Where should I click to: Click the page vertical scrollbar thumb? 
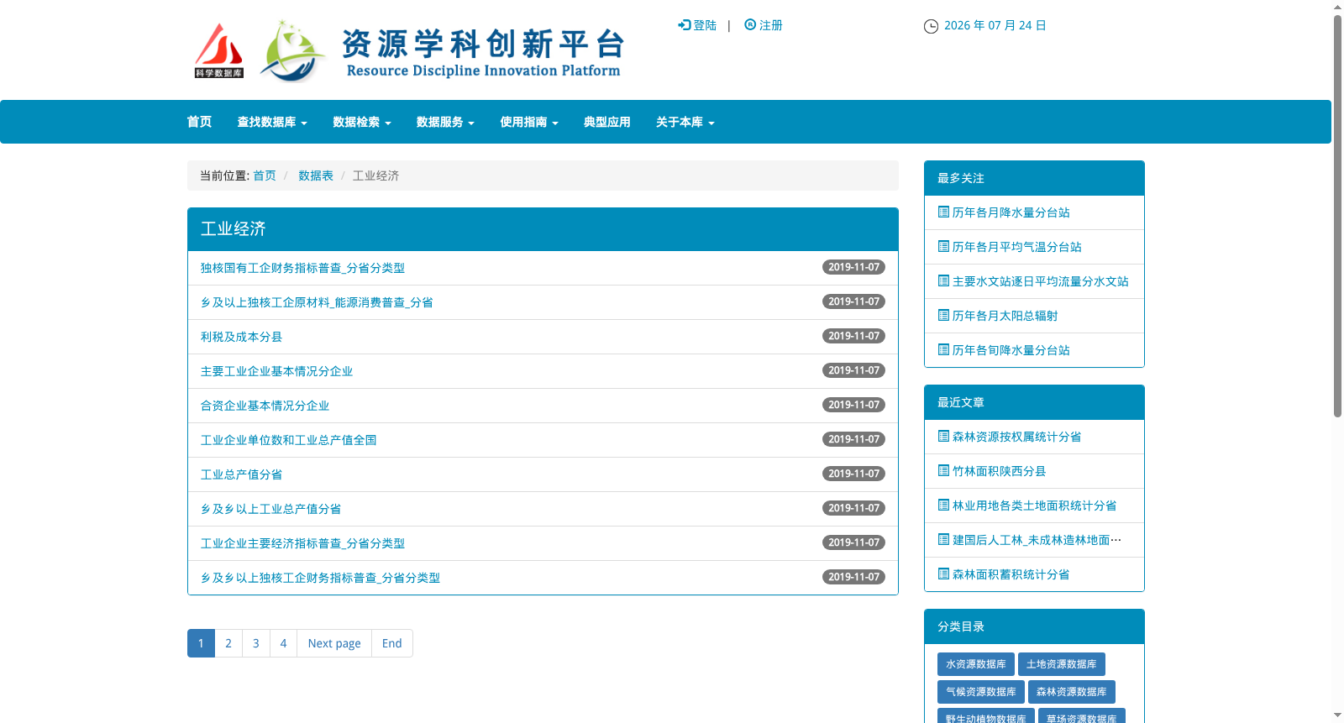(1337, 216)
